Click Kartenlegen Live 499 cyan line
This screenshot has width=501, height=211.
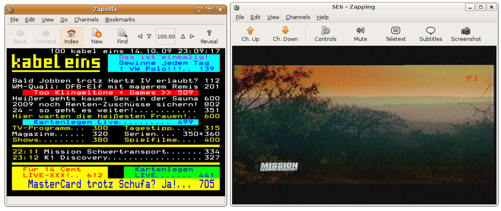(x=111, y=122)
